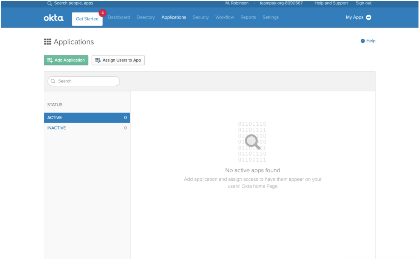Click the STATUS heading text

click(x=55, y=105)
